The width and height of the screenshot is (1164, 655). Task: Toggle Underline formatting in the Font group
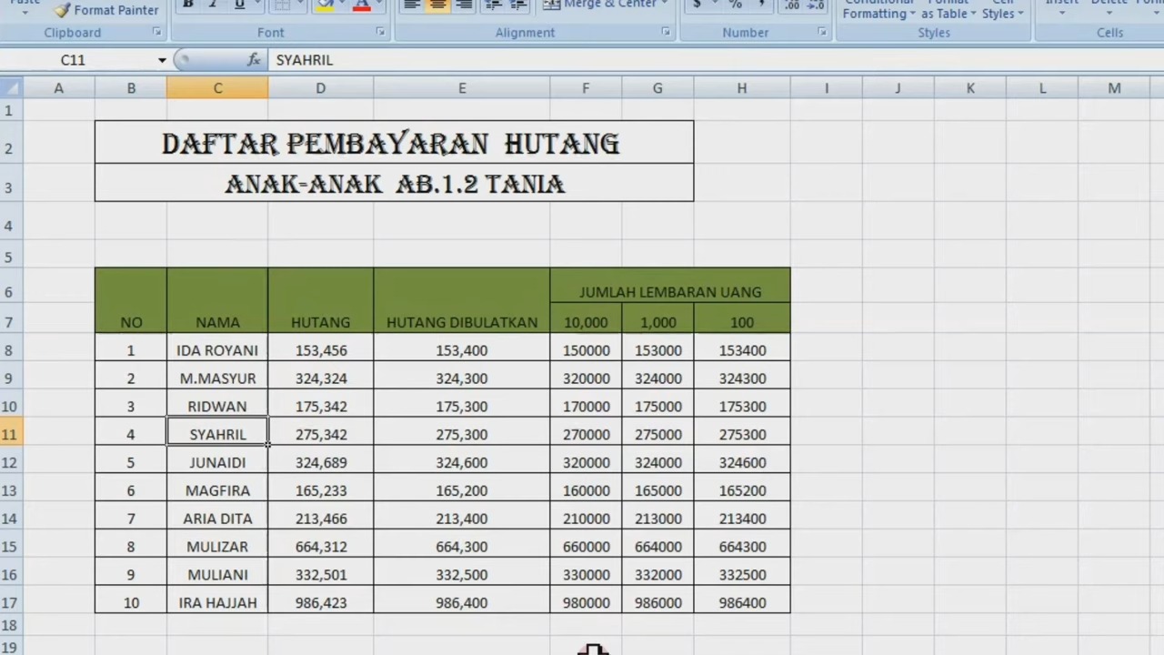pos(239,5)
